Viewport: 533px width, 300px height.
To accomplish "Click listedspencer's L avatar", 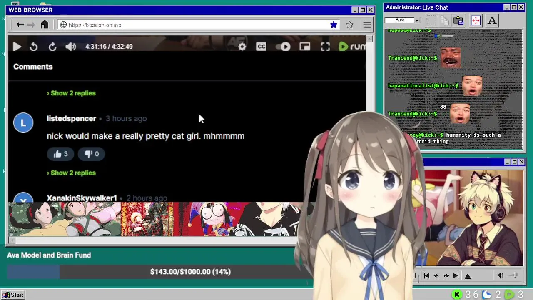I will (x=23, y=123).
